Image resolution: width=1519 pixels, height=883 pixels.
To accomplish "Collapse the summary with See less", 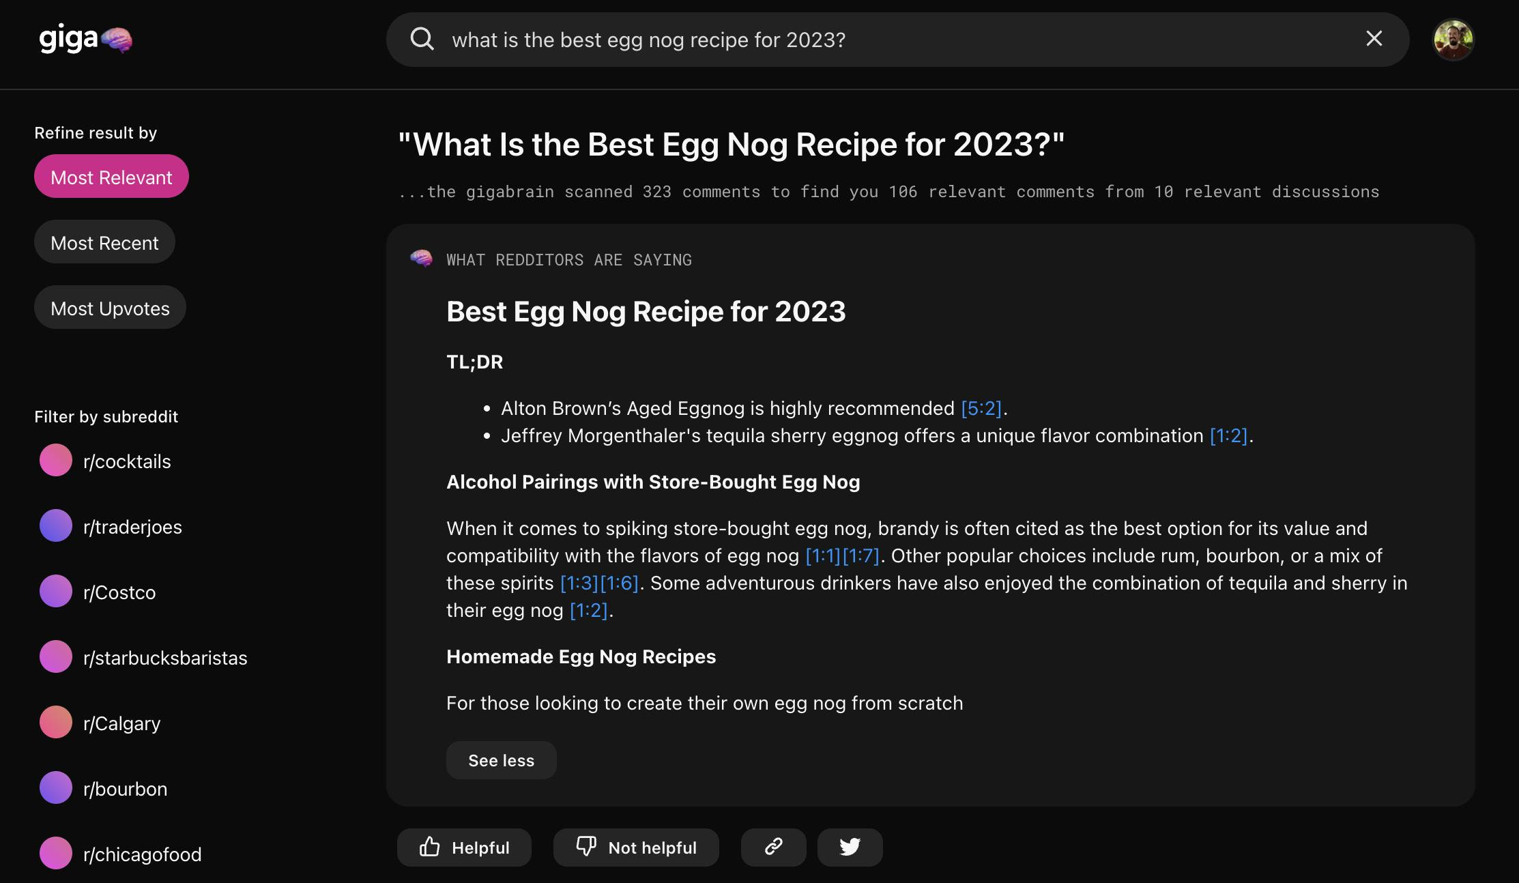I will (501, 760).
